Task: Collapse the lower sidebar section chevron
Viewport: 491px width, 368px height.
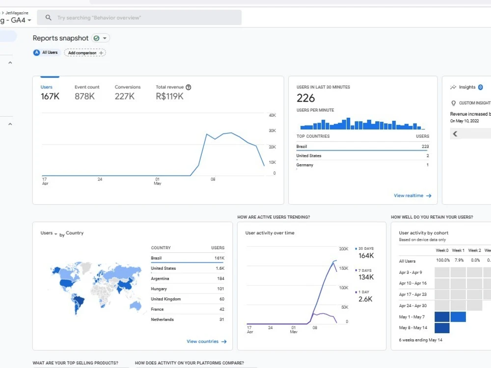Action: (10, 124)
